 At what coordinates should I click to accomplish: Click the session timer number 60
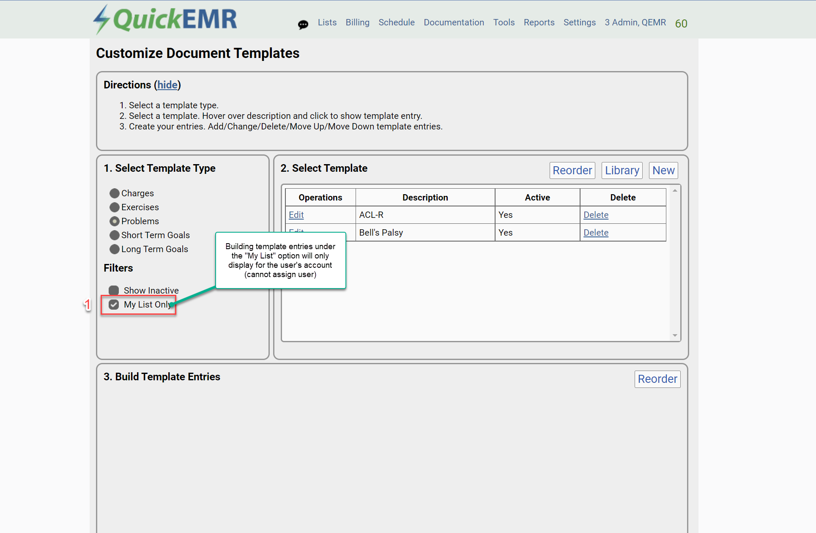681,24
